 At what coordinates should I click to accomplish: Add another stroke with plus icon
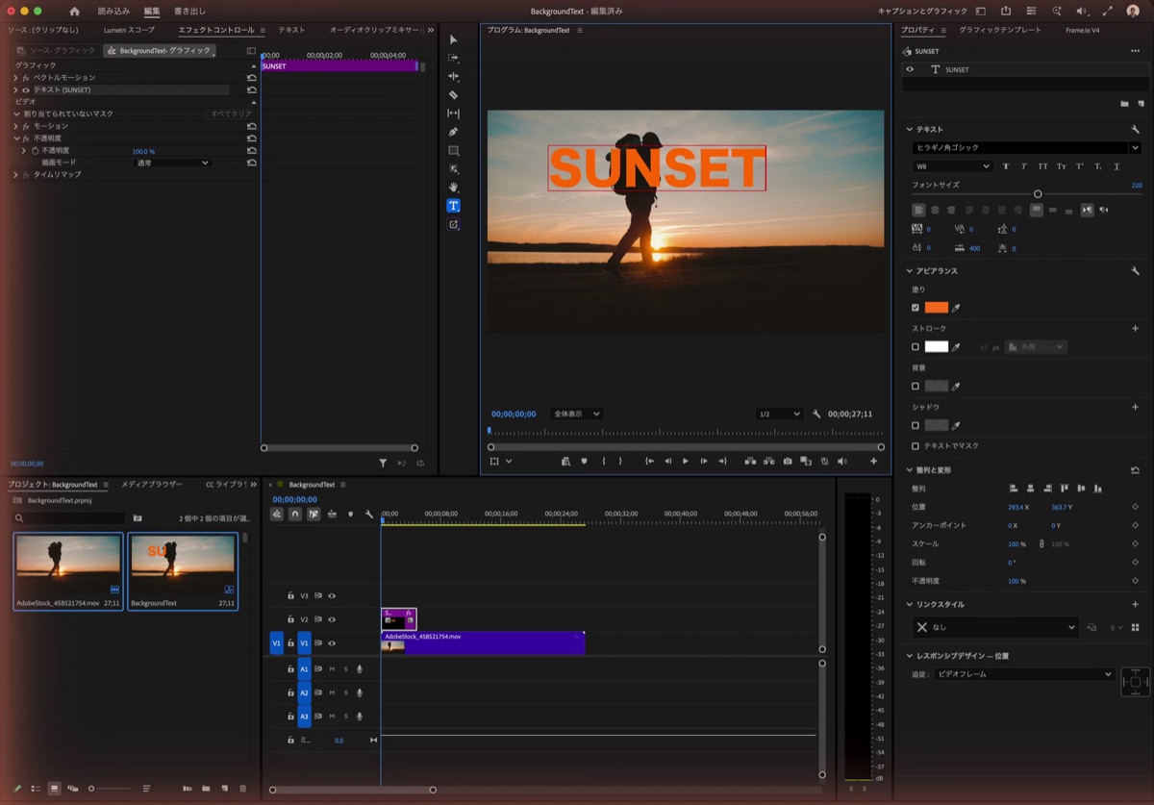[1135, 329]
